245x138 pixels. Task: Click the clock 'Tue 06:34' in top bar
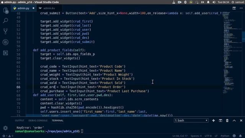pos(223,2)
